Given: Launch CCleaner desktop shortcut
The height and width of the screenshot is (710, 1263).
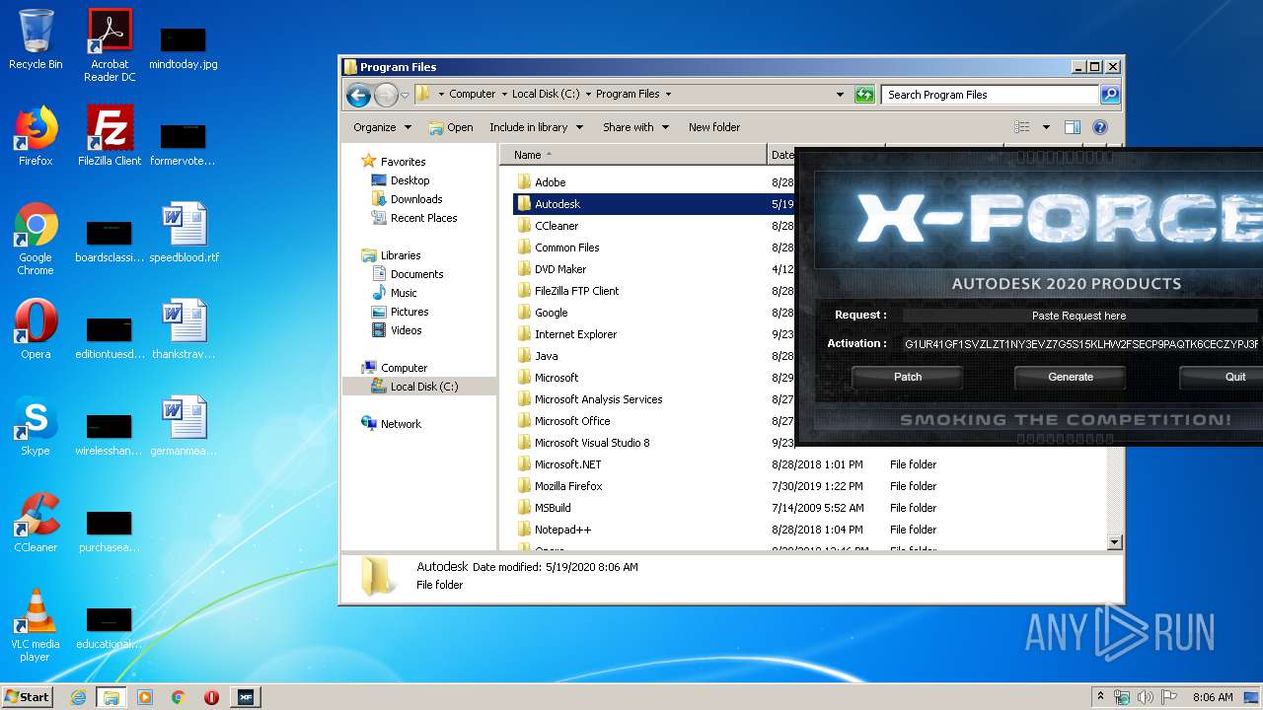Looking at the screenshot, I should click(x=36, y=523).
